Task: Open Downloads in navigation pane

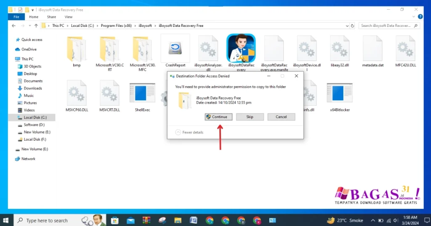Action: pos(30,88)
